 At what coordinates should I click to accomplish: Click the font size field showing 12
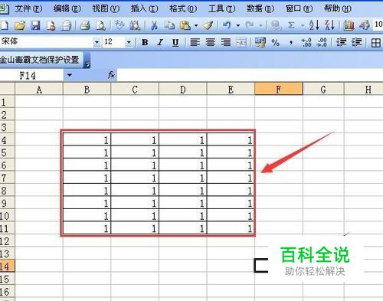pos(113,42)
